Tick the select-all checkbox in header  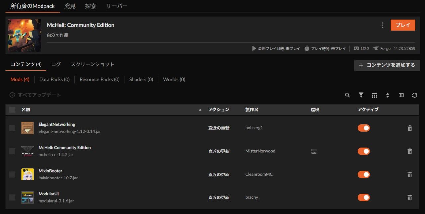click(x=12, y=110)
